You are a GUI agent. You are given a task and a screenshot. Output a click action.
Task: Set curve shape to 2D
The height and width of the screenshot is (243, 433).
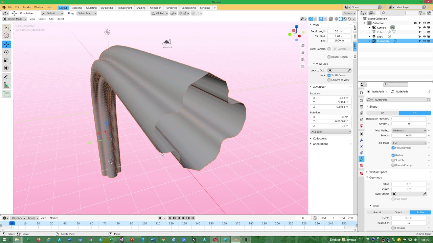click(382, 113)
